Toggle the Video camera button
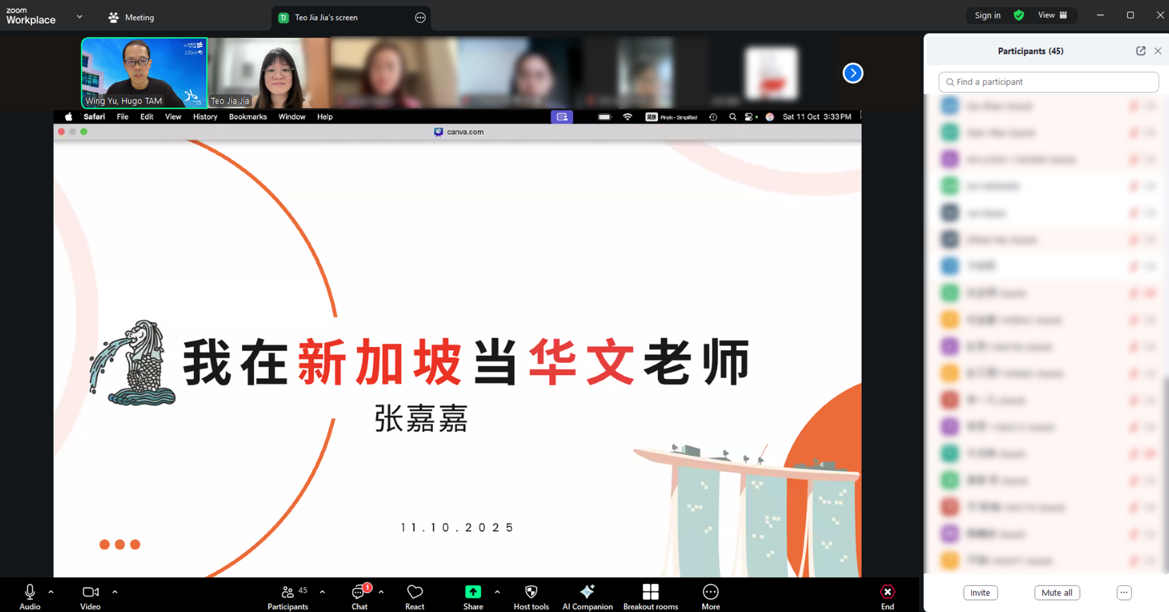The image size is (1169, 612). (90, 592)
